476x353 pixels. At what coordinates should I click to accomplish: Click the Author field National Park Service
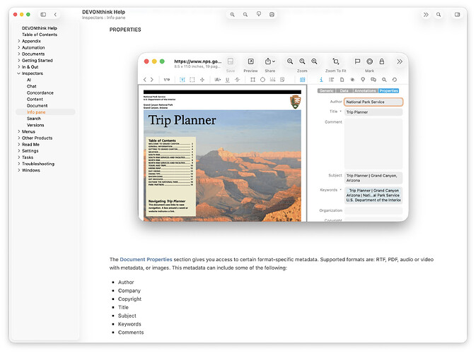coord(373,102)
